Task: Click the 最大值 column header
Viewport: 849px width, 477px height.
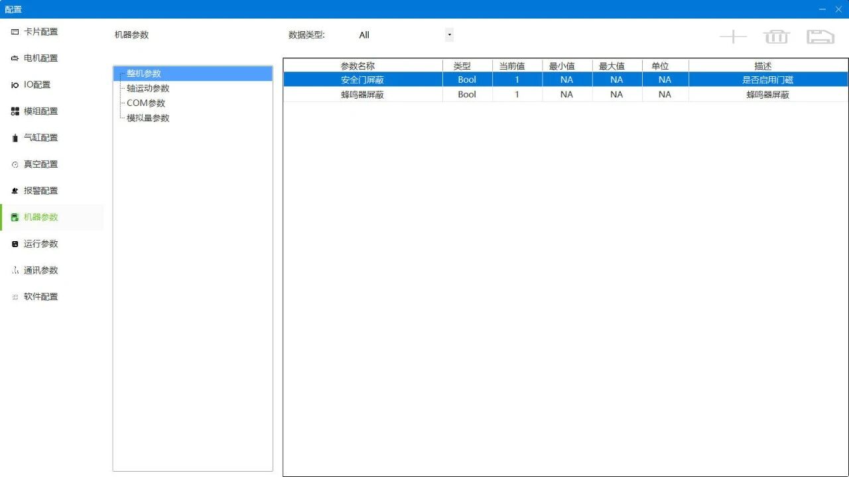Action: coord(617,66)
